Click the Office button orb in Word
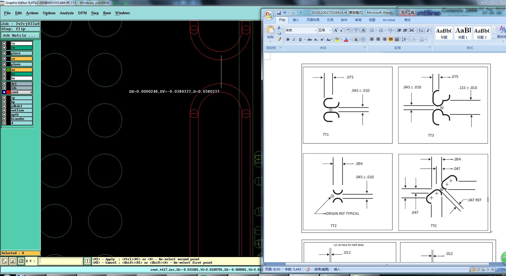The height and width of the screenshot is (276, 506). point(269,15)
